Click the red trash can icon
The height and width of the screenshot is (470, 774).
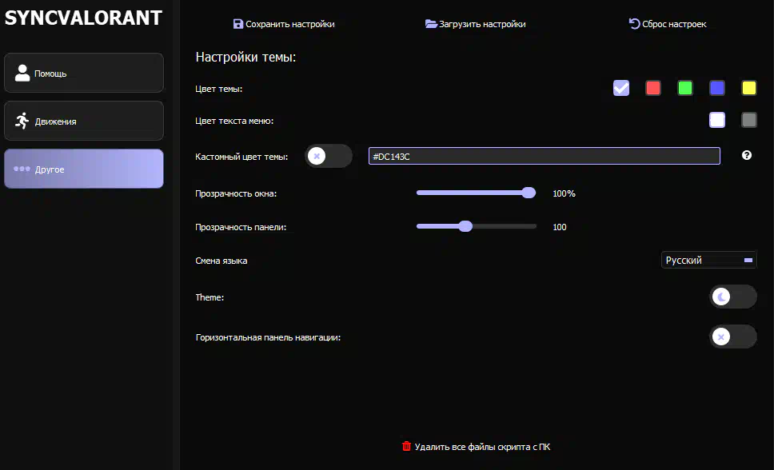click(x=406, y=447)
